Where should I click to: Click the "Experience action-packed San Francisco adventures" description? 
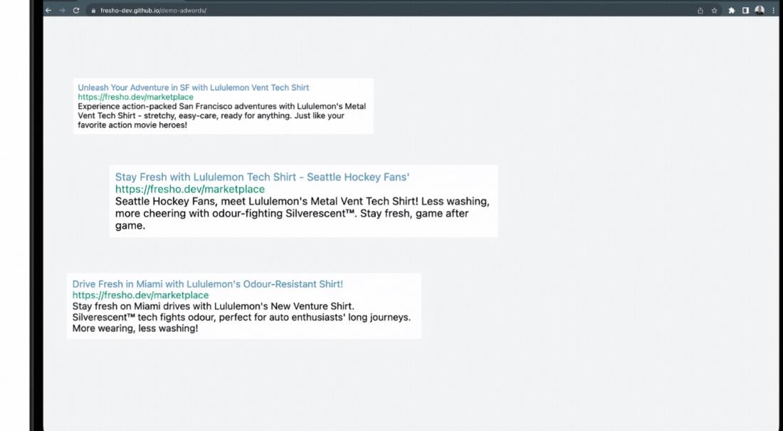pos(221,115)
